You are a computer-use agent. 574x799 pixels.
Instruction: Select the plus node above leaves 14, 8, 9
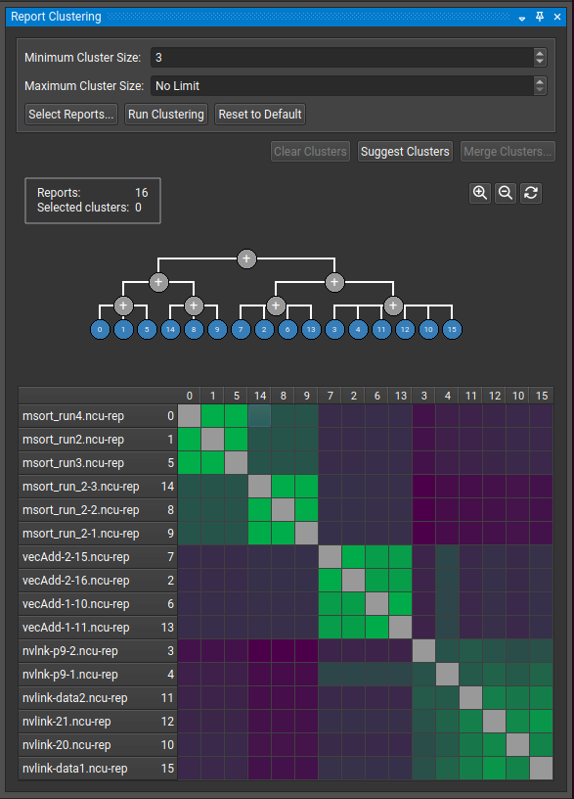coord(194,305)
